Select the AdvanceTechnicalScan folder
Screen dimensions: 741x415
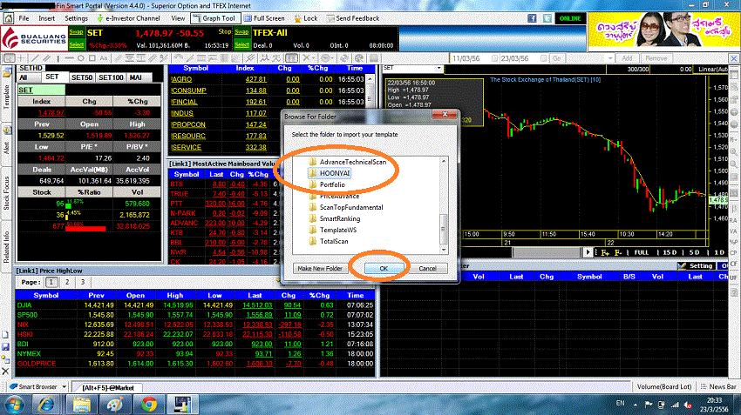pyautogui.click(x=347, y=162)
